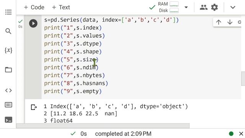Viewport: 245px width, 138px height.
Task: Click the code line print("7",s.nbytes)
Action: pos(74,76)
